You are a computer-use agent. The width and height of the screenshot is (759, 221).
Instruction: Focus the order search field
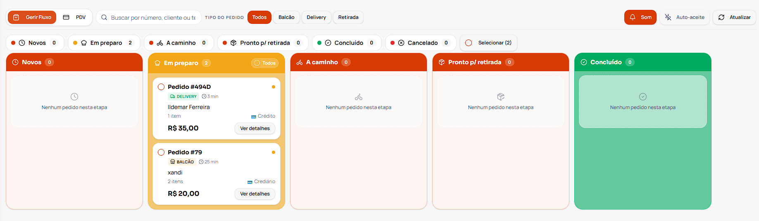pyautogui.click(x=149, y=17)
